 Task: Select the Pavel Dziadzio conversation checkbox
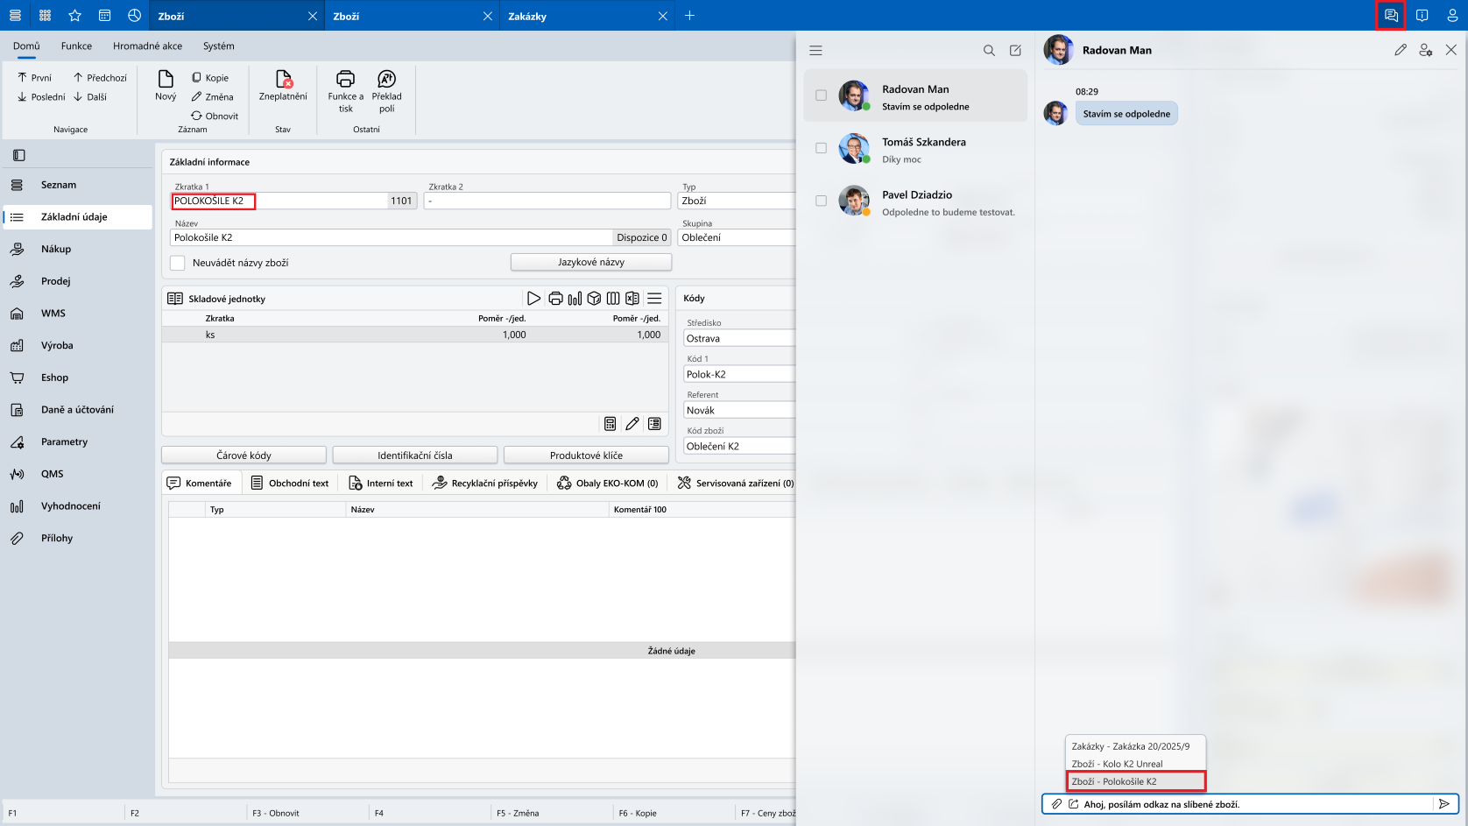tap(821, 201)
